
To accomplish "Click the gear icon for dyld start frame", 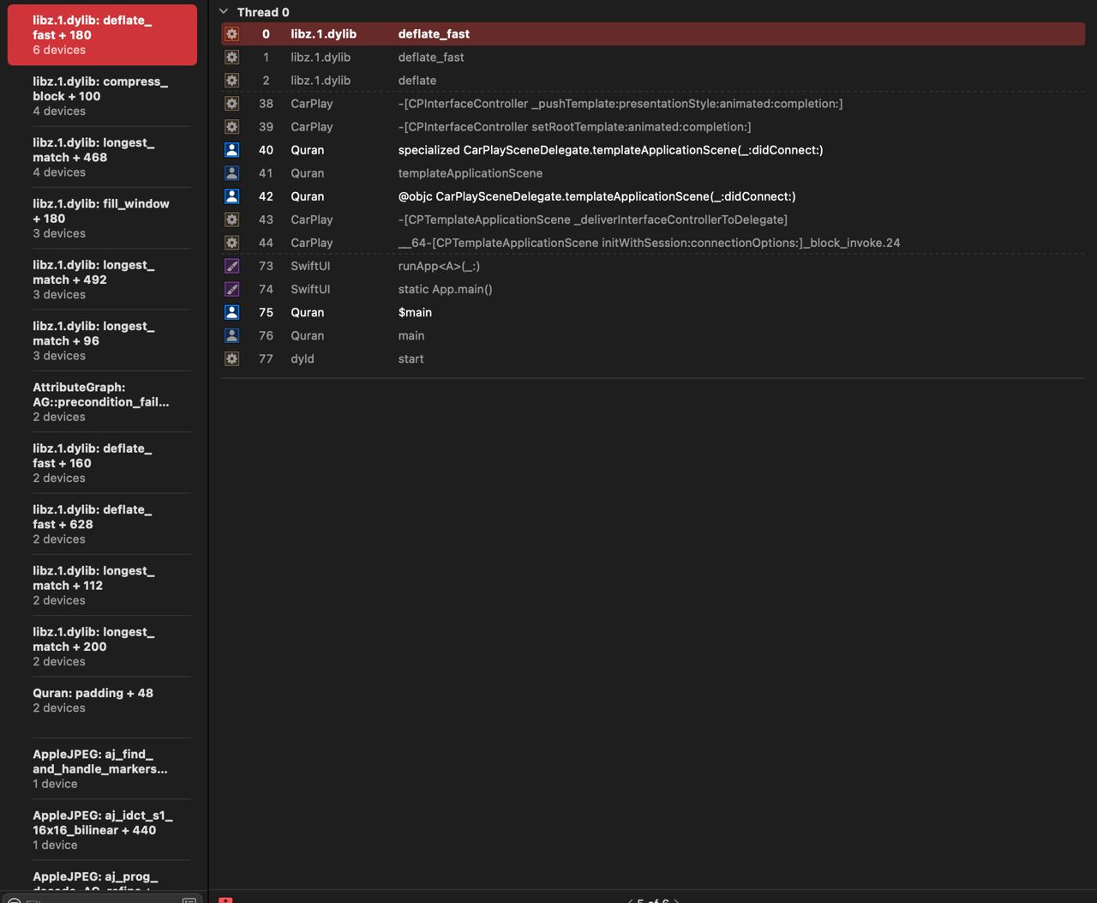I will click(231, 358).
